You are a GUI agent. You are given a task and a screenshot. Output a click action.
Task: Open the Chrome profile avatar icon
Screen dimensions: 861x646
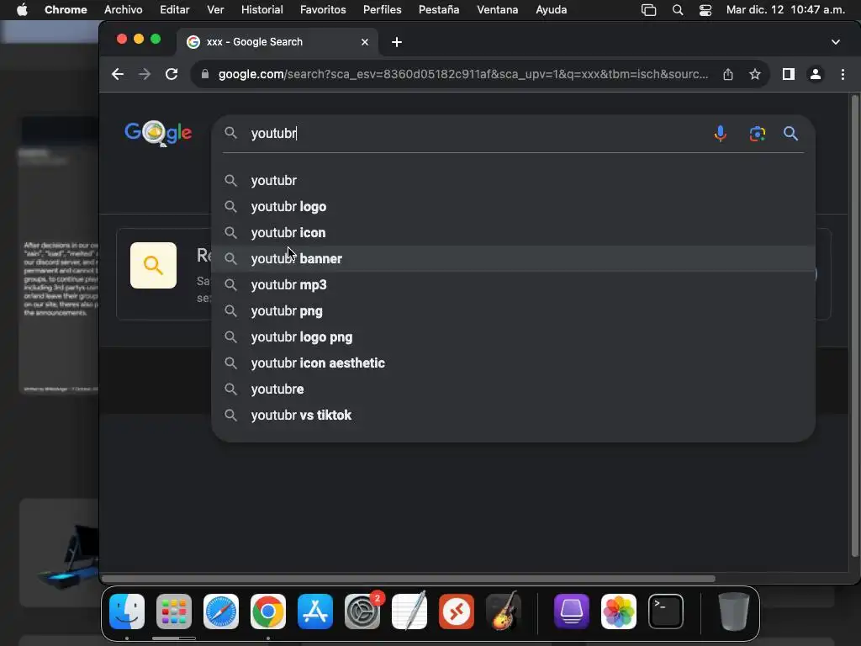click(x=816, y=74)
